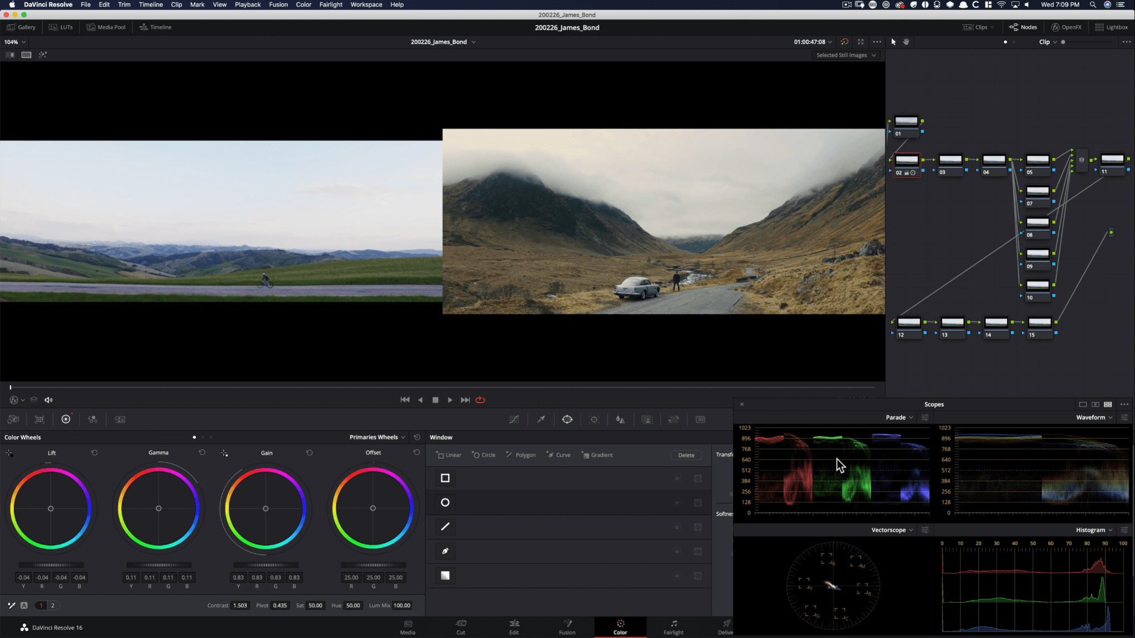Switch scopes to single view layout

tap(1083, 405)
